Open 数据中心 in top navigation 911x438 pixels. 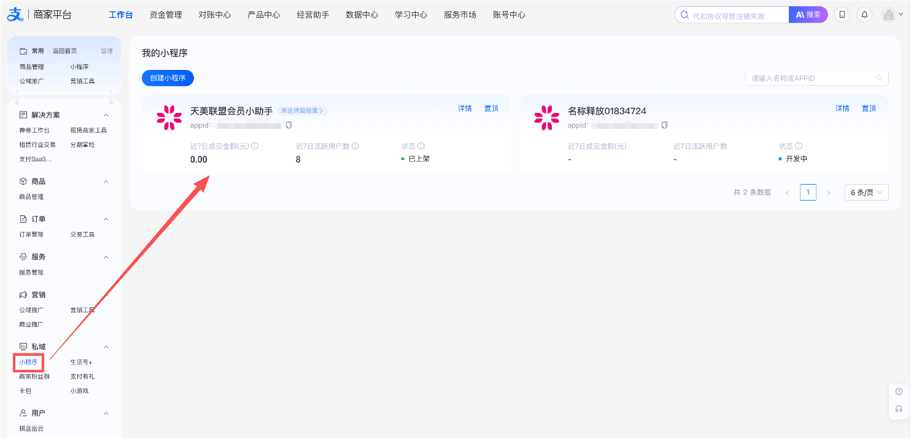pyautogui.click(x=362, y=15)
